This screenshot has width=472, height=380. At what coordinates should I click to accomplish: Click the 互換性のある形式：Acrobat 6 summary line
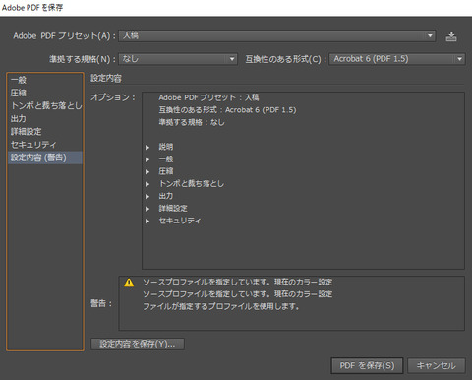tap(227, 110)
